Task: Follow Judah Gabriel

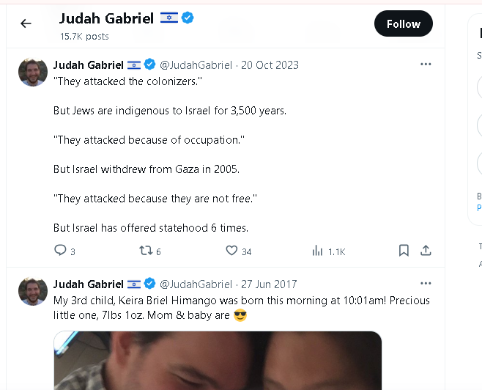Action: (x=403, y=24)
